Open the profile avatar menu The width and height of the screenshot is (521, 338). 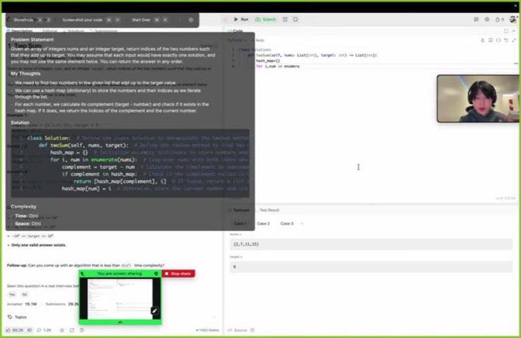click(x=513, y=19)
